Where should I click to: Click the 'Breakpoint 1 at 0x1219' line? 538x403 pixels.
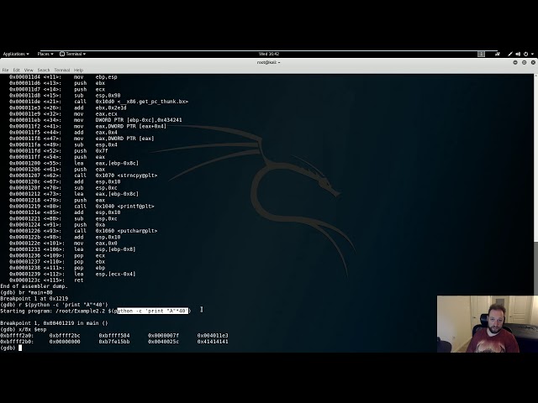[x=34, y=299]
